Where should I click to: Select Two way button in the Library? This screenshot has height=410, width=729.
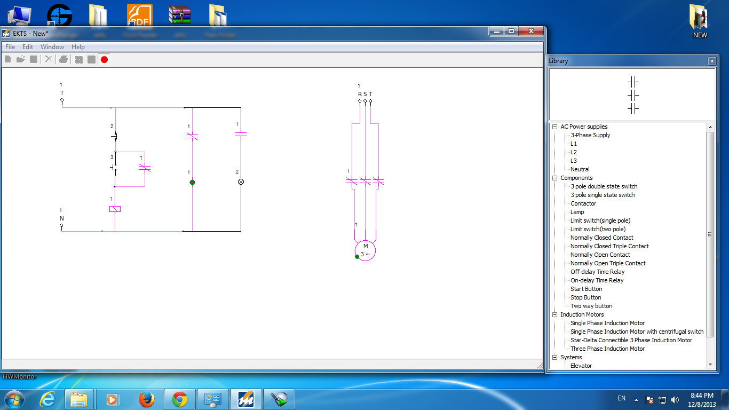(591, 306)
